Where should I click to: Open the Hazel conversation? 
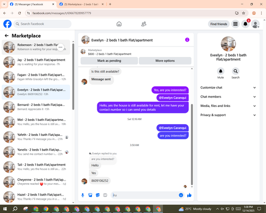tap(36, 197)
